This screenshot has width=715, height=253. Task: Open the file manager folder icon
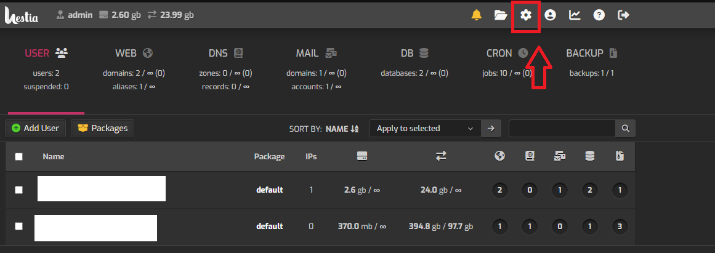501,15
